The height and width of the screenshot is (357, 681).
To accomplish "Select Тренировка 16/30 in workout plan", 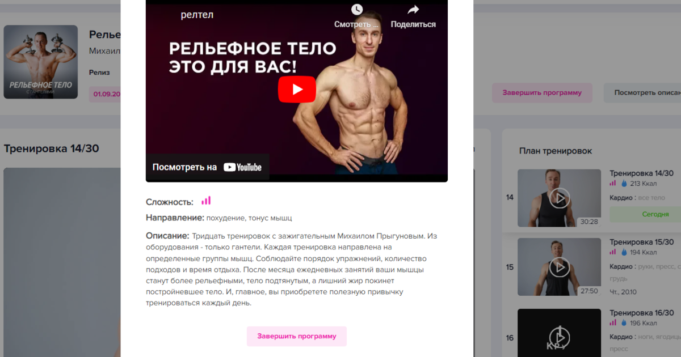I will point(641,313).
